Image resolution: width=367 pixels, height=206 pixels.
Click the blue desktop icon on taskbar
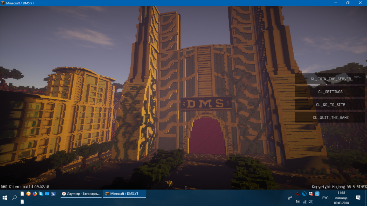[x=47, y=194]
